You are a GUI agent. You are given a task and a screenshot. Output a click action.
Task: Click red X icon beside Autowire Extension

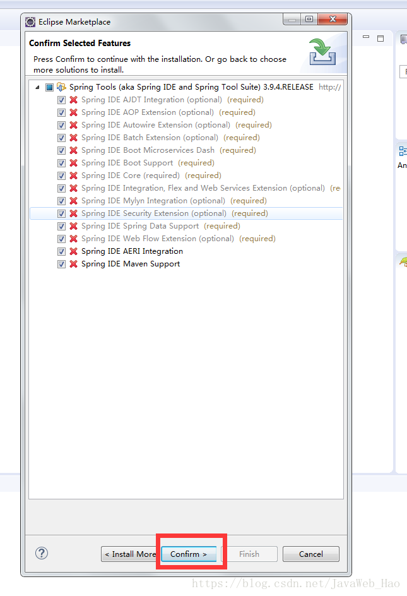(x=74, y=124)
